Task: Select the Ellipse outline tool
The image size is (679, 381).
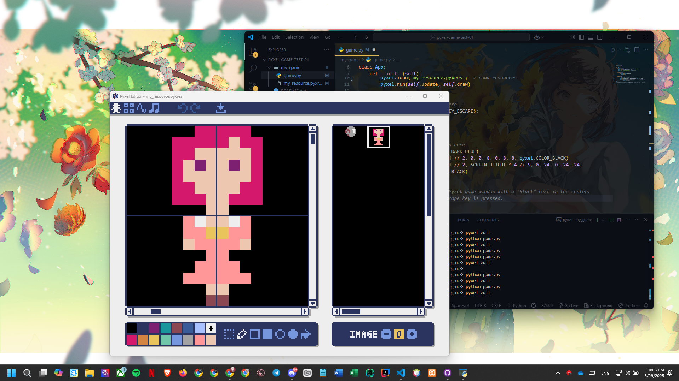Action: 280,334
